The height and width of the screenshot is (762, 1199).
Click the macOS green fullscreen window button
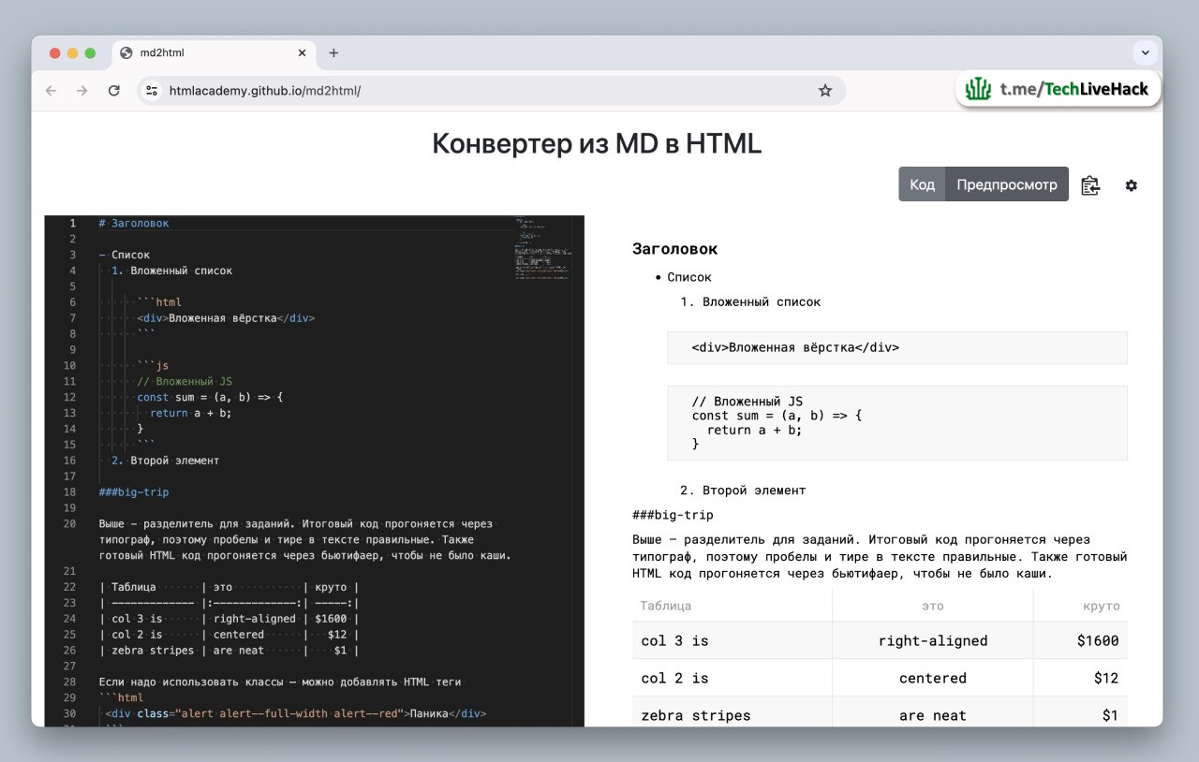pyautogui.click(x=90, y=53)
